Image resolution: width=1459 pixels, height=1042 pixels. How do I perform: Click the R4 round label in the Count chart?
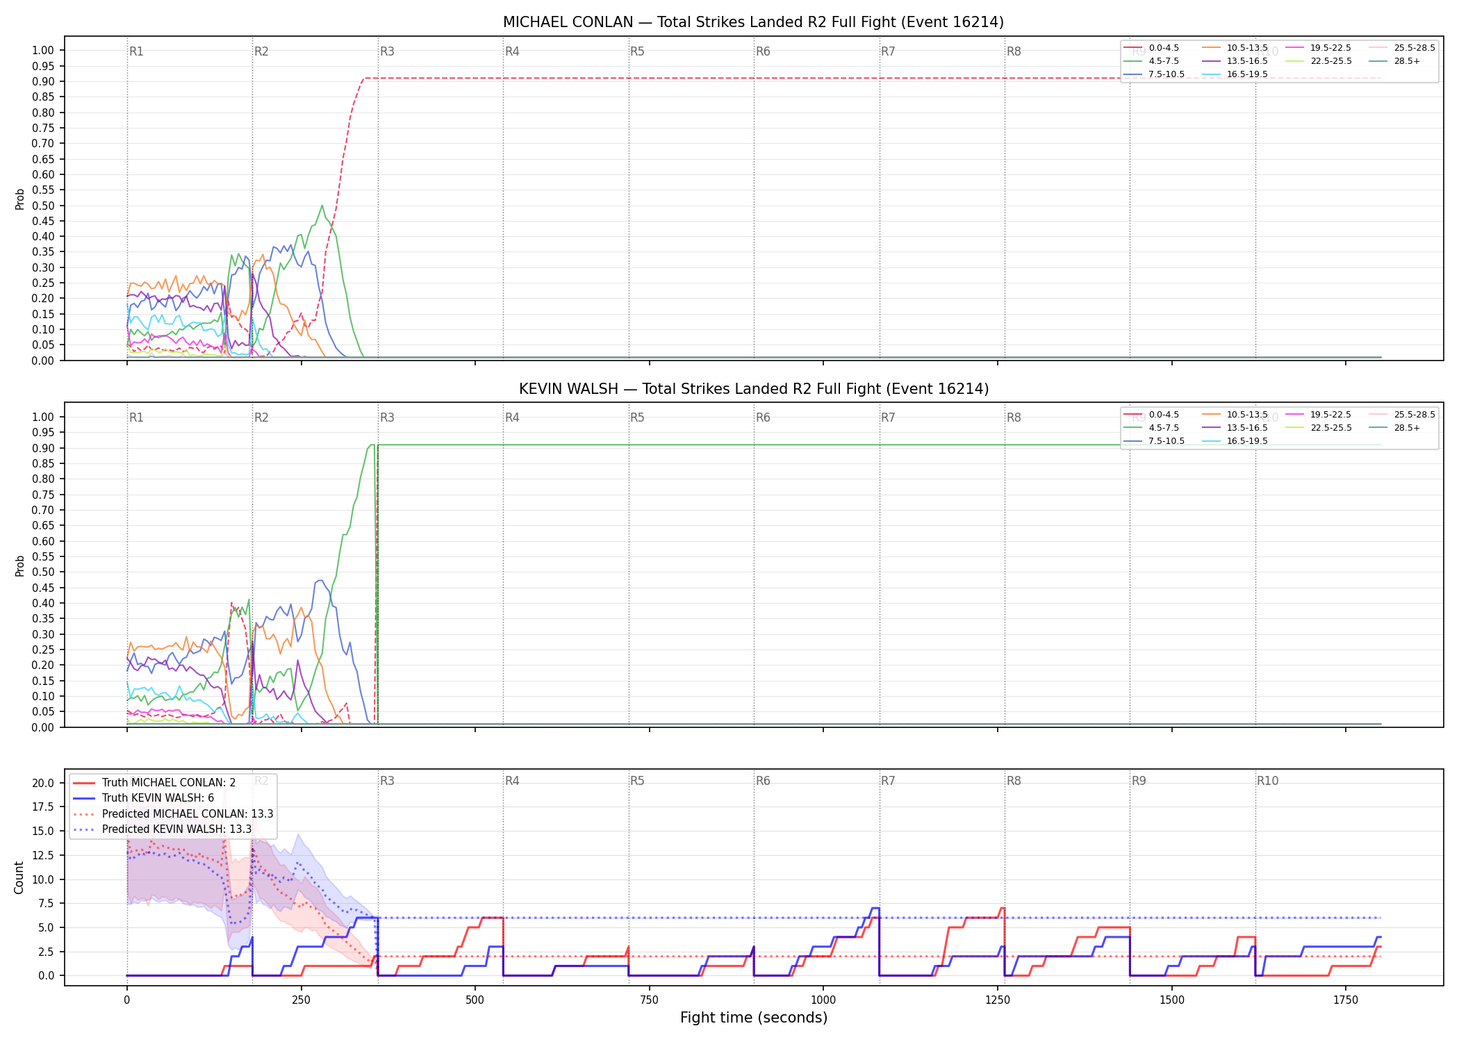512,781
